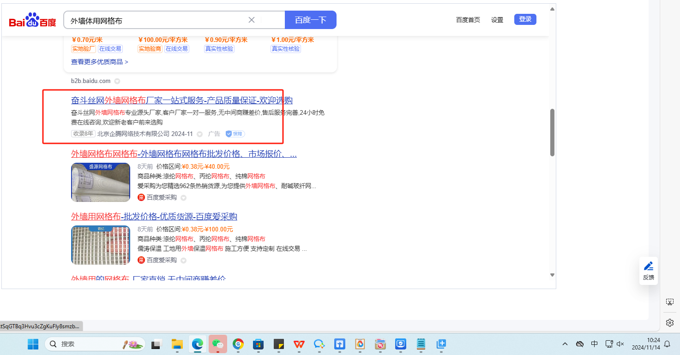Click the 登录 login button
Image resolution: width=680 pixels, height=355 pixels.
point(525,19)
